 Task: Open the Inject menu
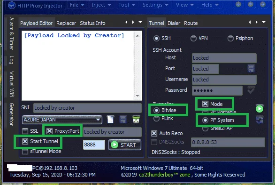click(101, 5)
